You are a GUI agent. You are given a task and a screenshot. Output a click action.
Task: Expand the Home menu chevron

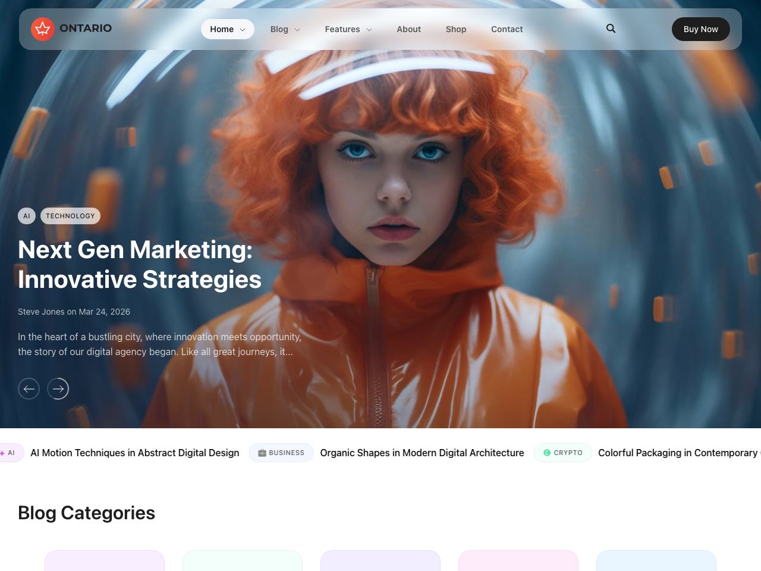pyautogui.click(x=243, y=30)
